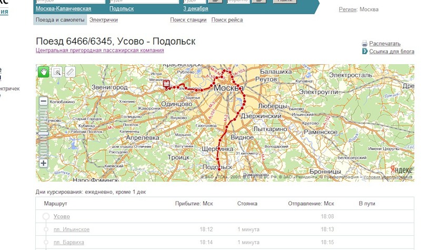Select the Поезда и самолеты tab
421x250 pixels.
coord(60,19)
